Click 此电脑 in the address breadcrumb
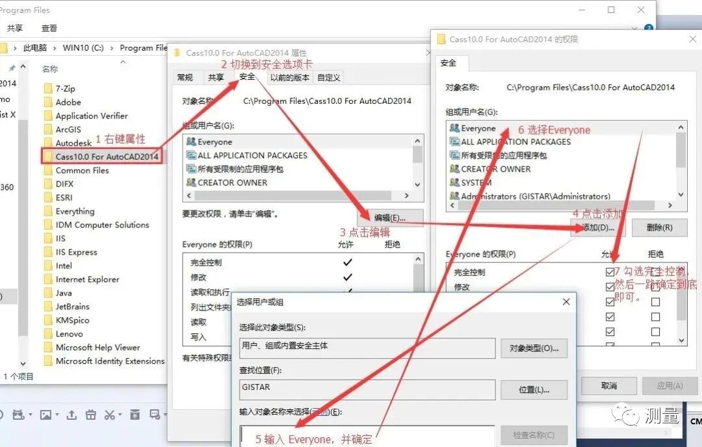 coord(35,48)
